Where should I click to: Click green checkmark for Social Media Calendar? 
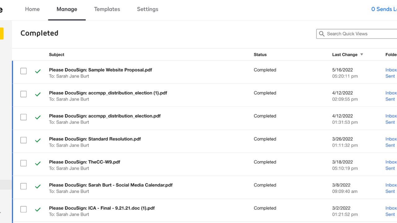pos(38,186)
